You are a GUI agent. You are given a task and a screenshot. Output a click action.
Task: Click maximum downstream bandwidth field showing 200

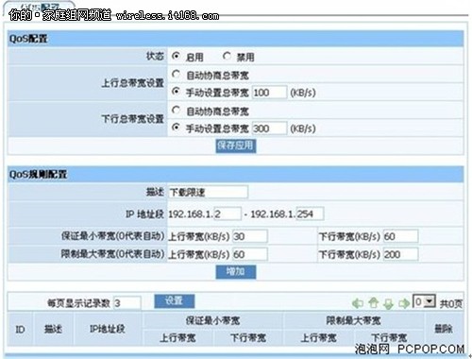click(x=400, y=254)
